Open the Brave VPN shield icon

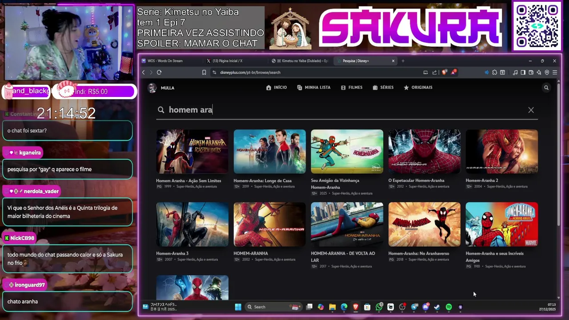tap(547, 72)
